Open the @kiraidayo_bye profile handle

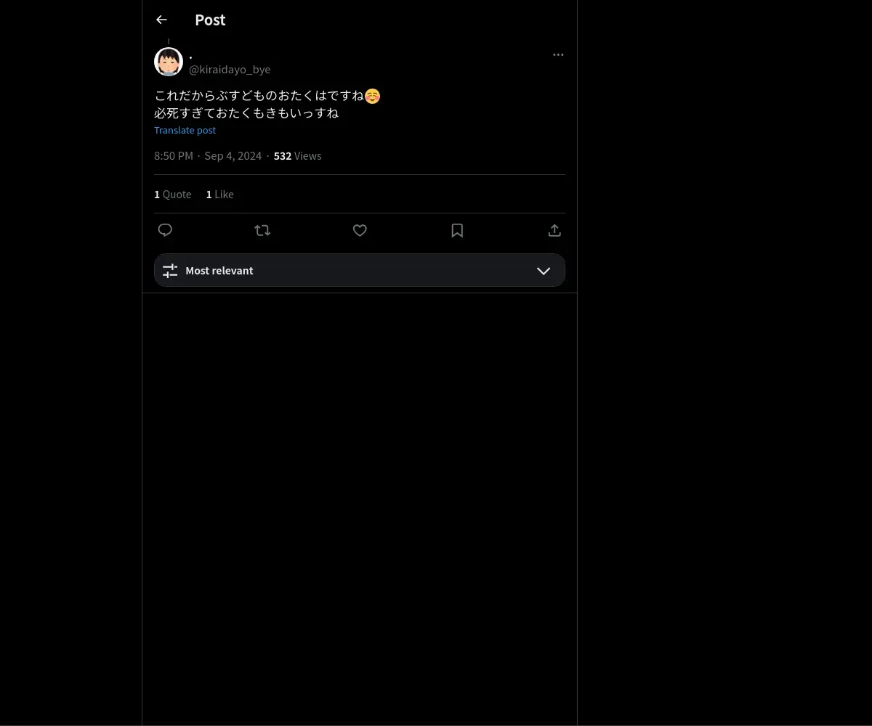pos(230,70)
